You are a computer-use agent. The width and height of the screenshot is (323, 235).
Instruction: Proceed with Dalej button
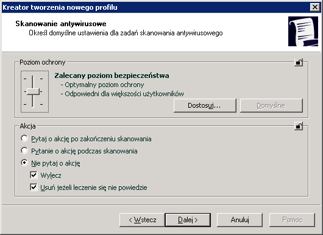pos(188,220)
